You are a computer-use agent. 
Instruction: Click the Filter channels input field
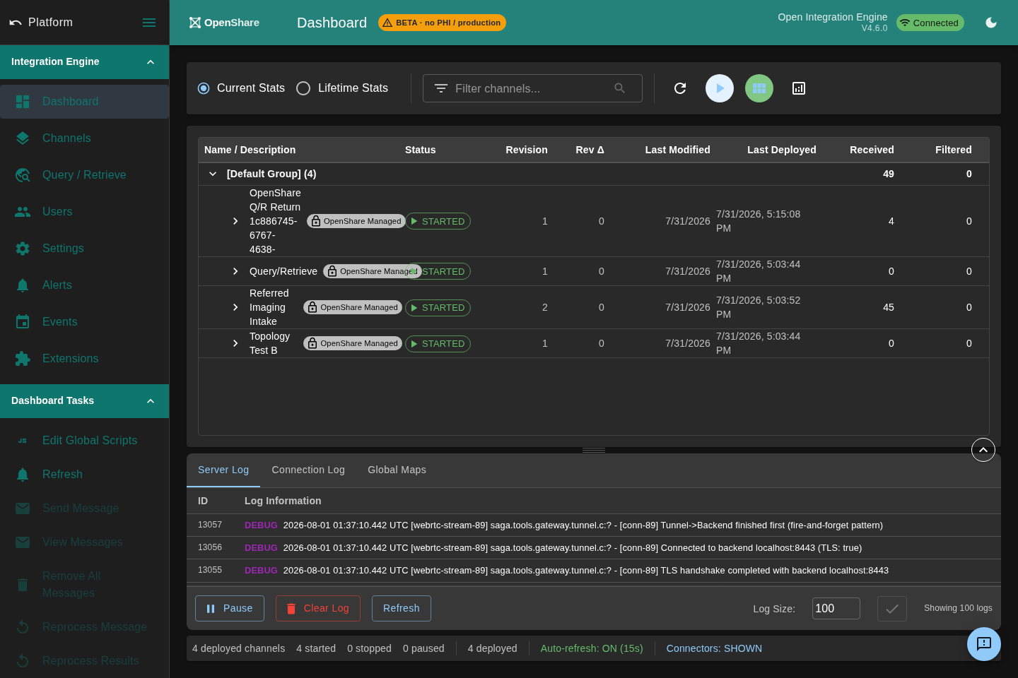pos(532,88)
